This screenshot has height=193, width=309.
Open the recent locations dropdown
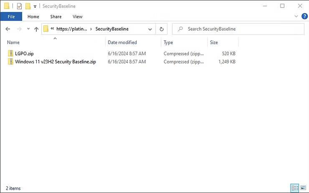pos(28,29)
